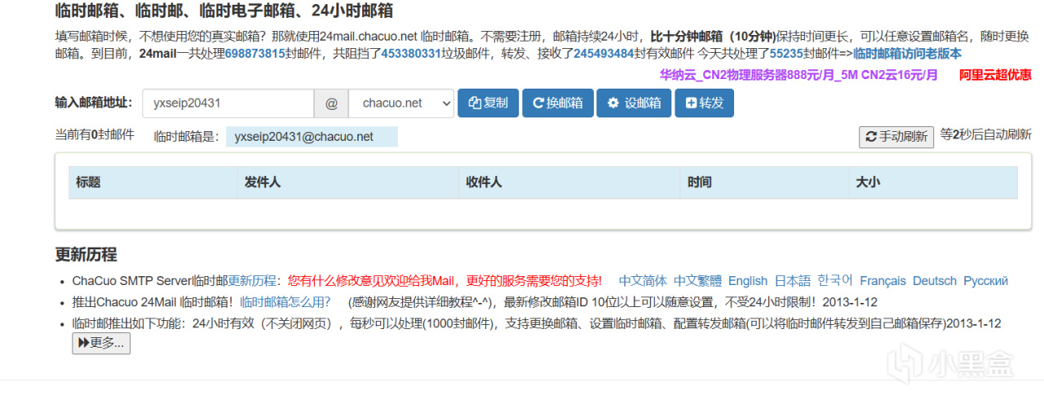This screenshot has height=395, width=1044.
Task: Click the 55235 today's mail count
Action: (786, 53)
